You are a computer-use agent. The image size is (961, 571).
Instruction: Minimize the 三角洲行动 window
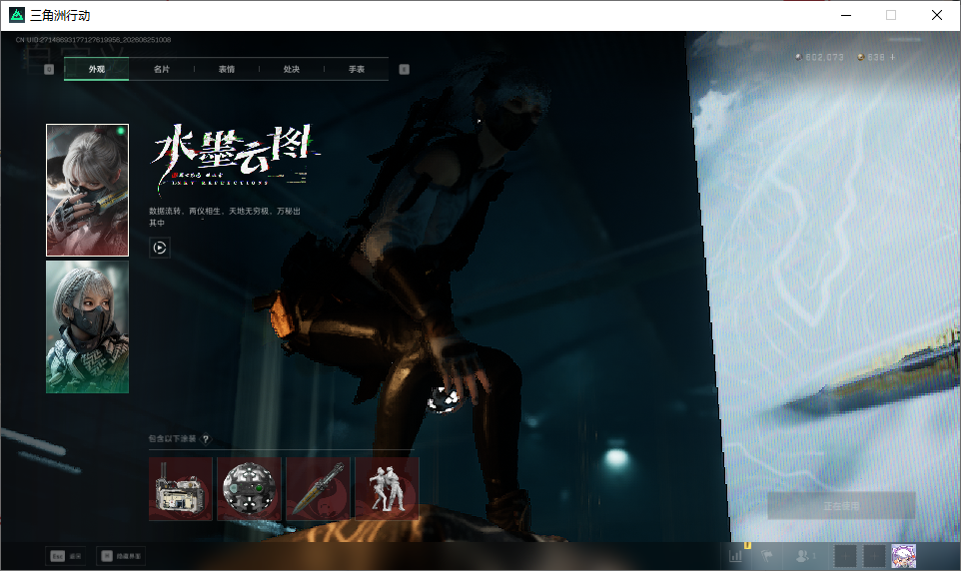[846, 15]
